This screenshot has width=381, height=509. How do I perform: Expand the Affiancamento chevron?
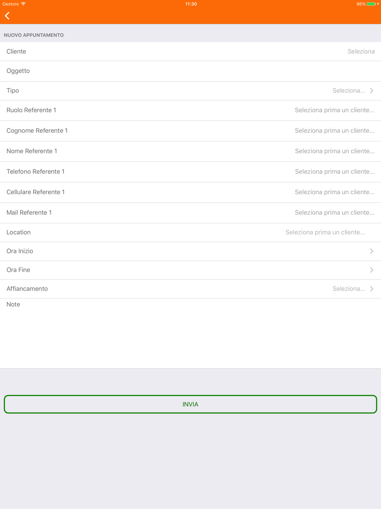371,289
